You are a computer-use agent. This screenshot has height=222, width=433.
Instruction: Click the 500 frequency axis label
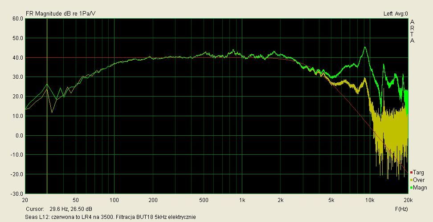coord(204,200)
